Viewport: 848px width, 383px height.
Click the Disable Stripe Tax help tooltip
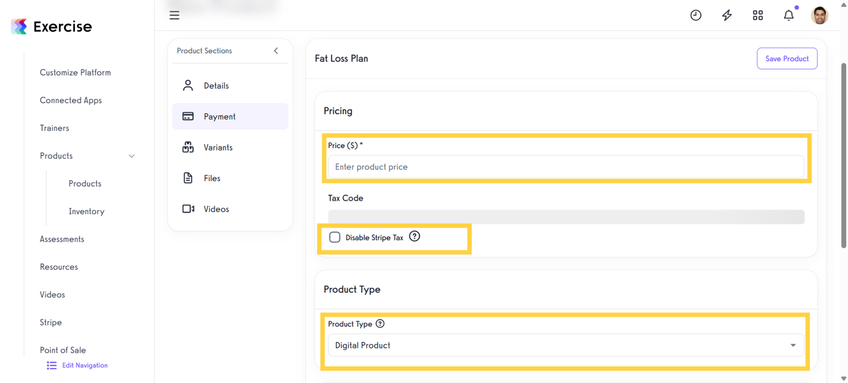tap(414, 236)
